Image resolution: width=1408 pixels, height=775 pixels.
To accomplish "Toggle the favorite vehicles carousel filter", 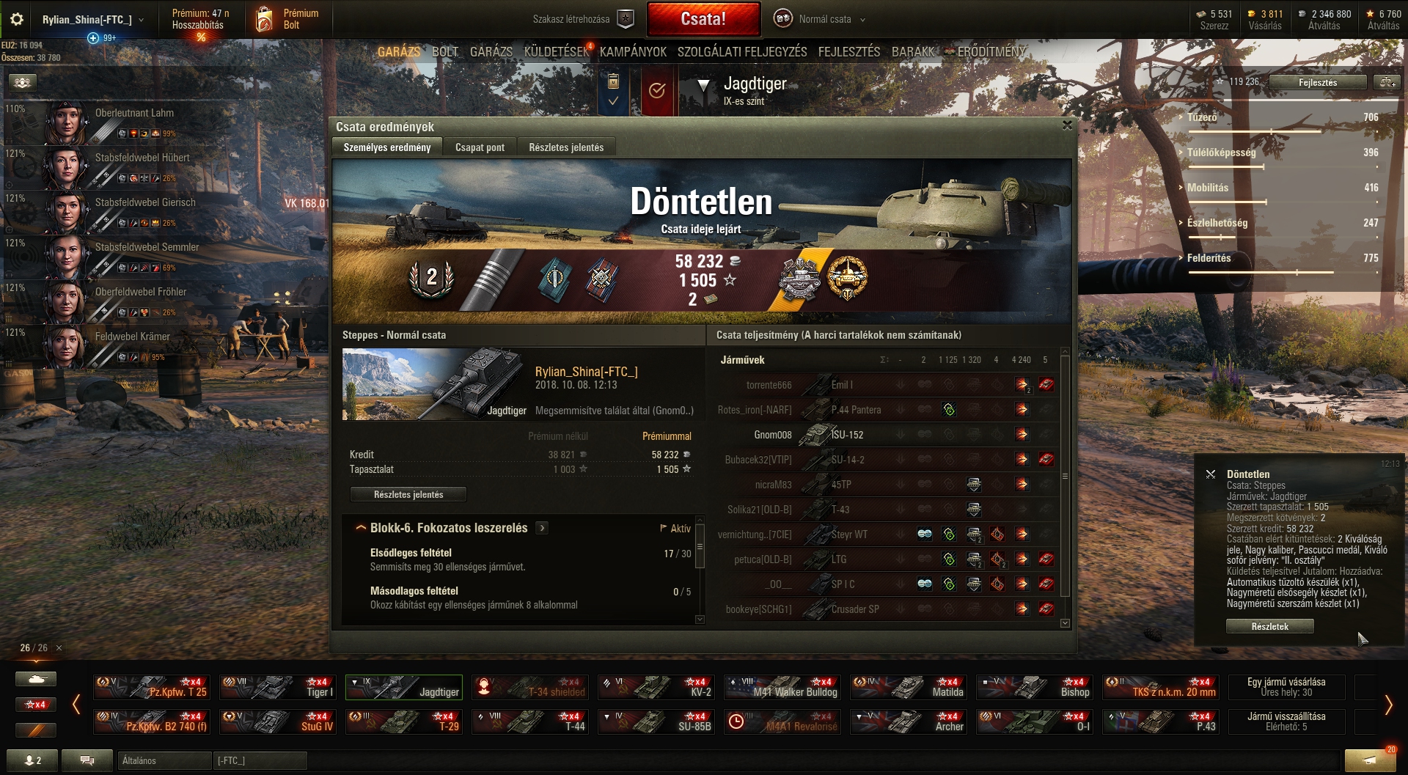I will click(x=36, y=730).
